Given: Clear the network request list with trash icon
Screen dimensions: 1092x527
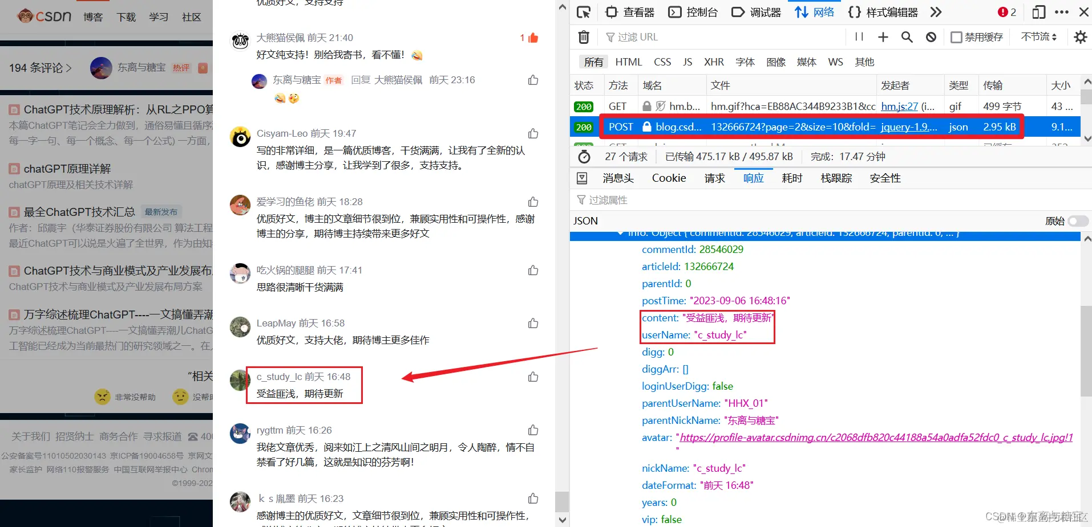Looking at the screenshot, I should (x=583, y=36).
